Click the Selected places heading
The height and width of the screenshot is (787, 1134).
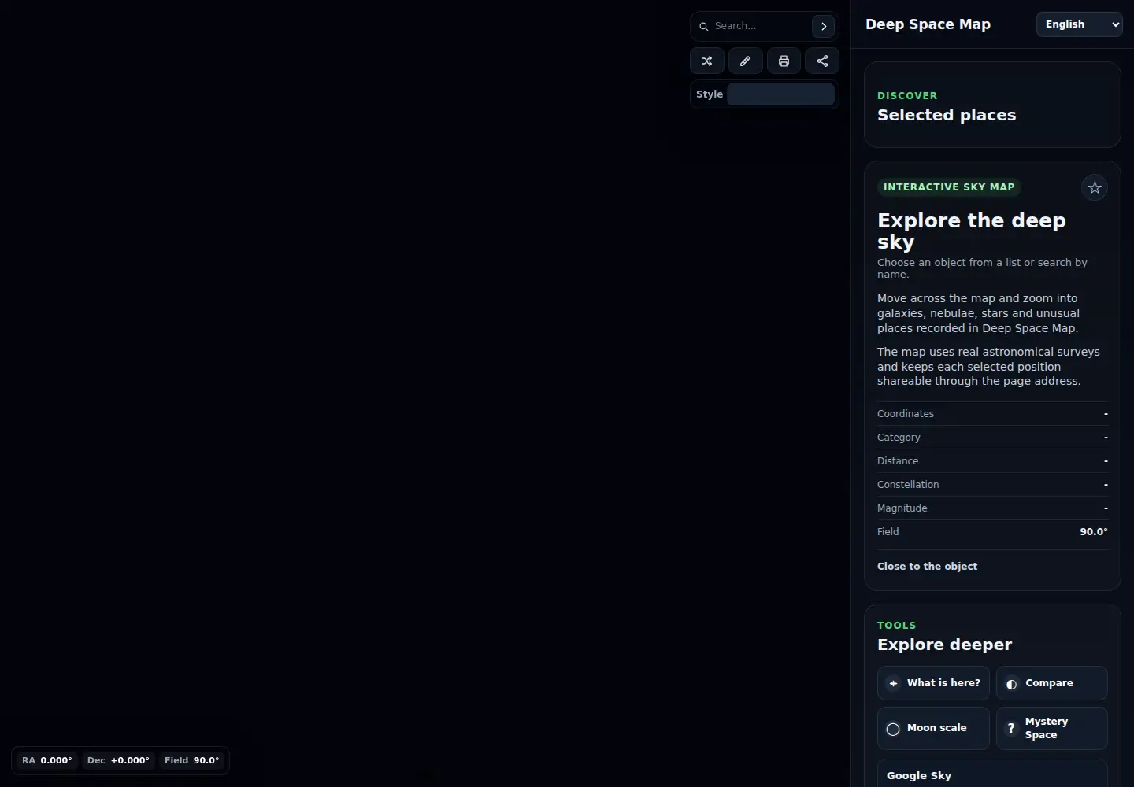(x=947, y=115)
